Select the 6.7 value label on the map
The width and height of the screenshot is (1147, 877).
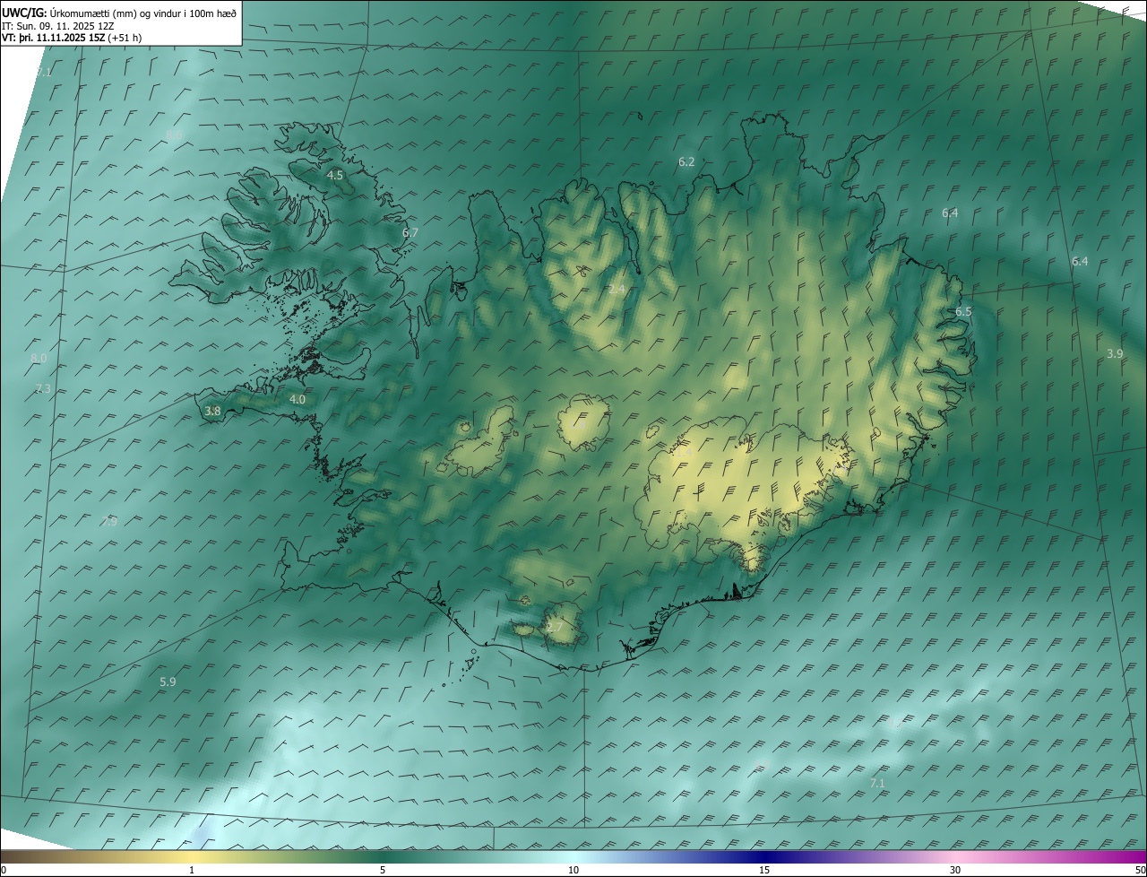click(x=410, y=232)
